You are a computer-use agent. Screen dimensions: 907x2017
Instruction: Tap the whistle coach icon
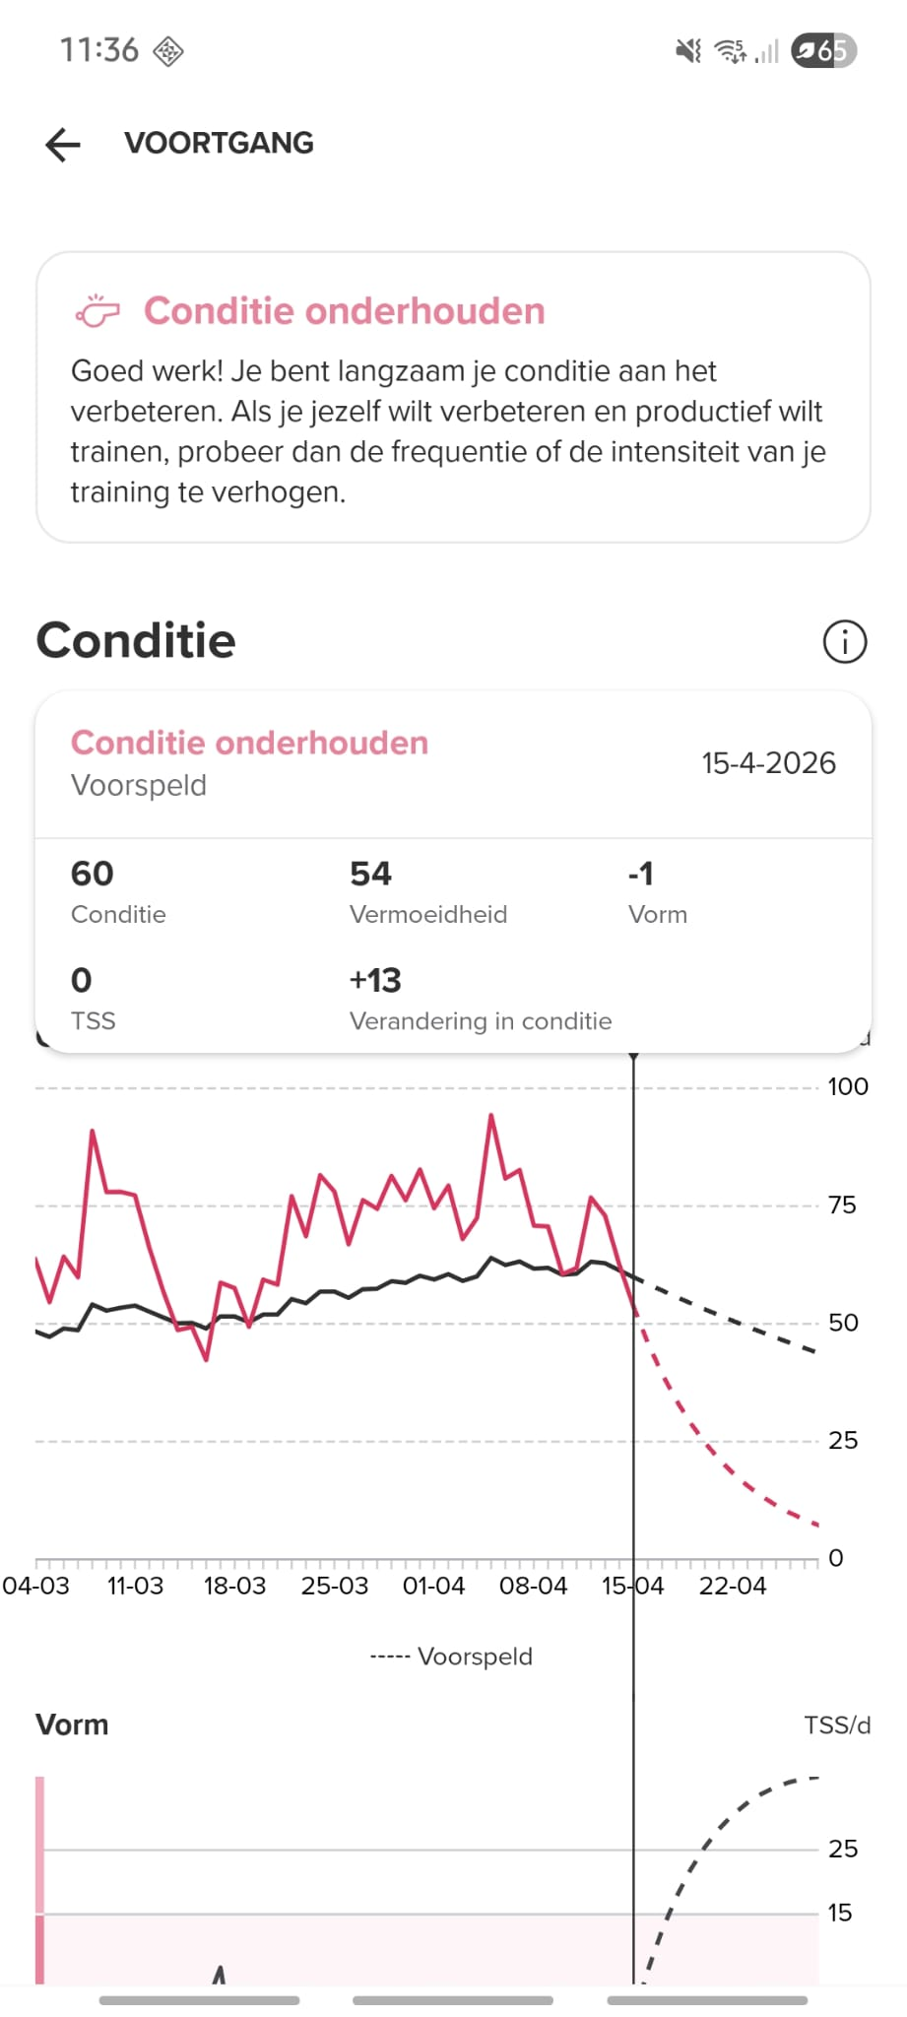pos(97,311)
